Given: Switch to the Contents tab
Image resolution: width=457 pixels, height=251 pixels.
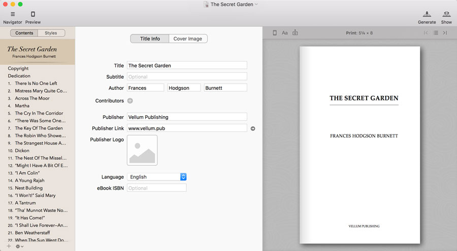Looking at the screenshot, I should coord(24,33).
